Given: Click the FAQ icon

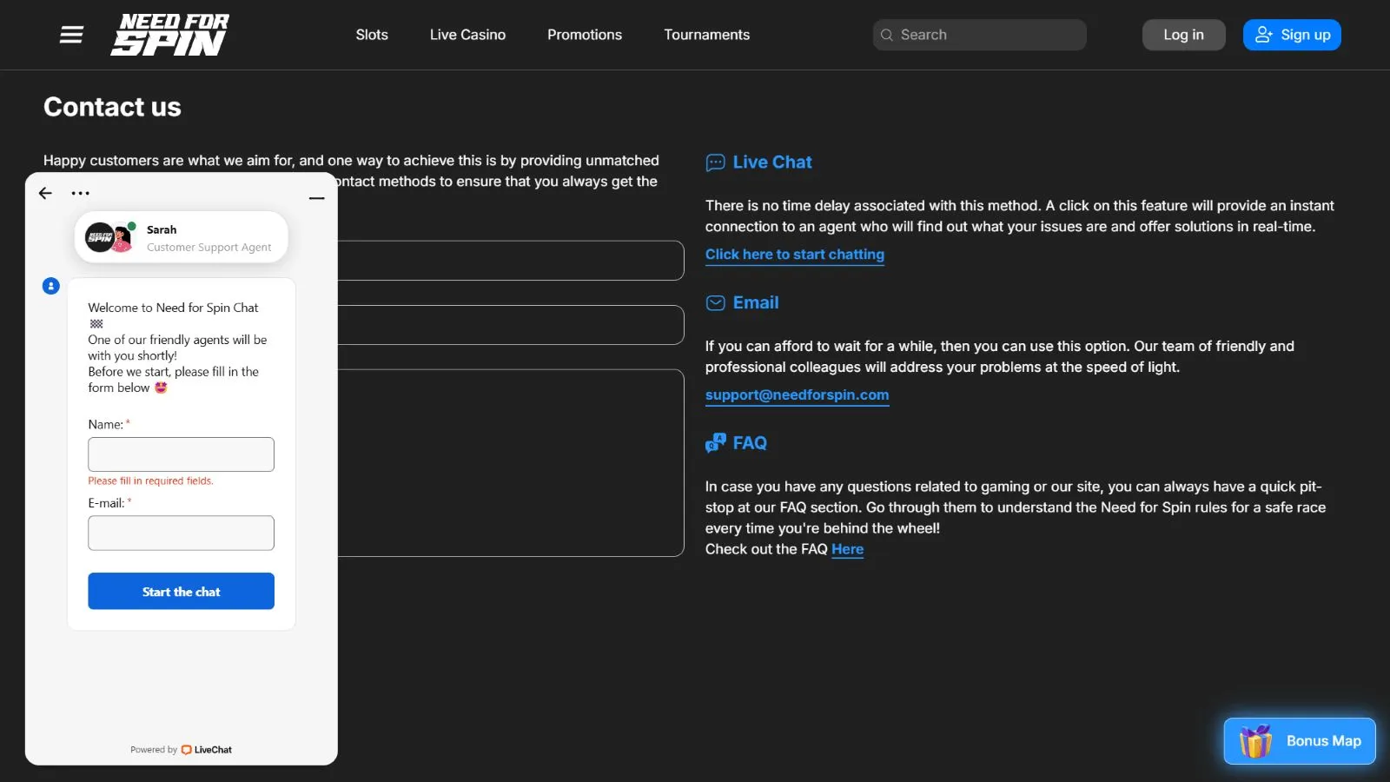Looking at the screenshot, I should click(715, 443).
